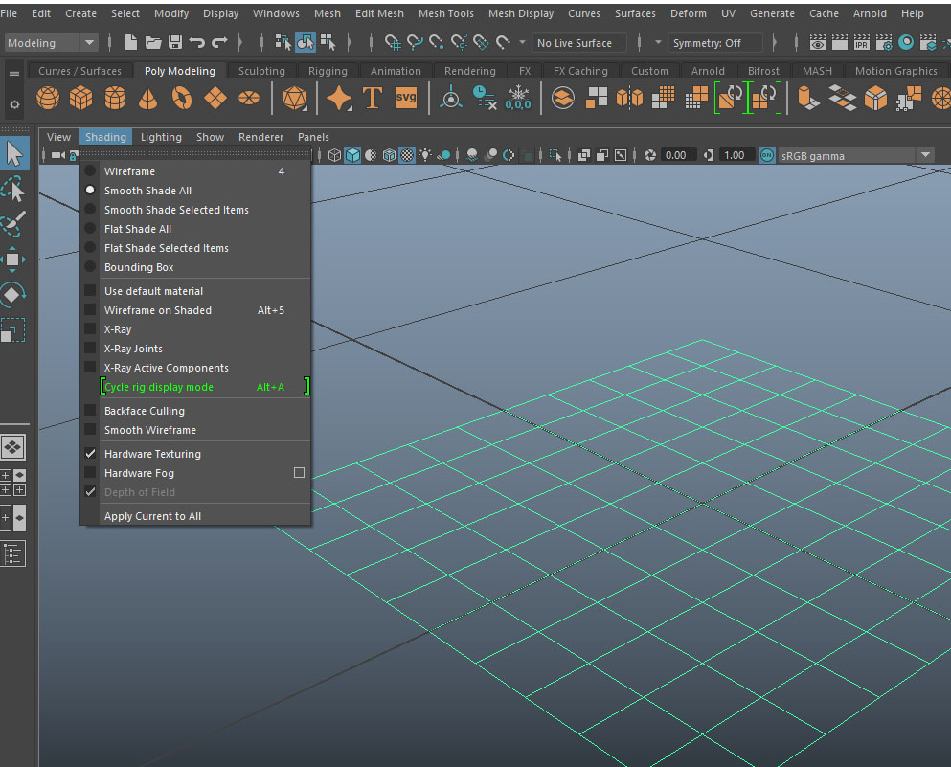Toggle the view transform ON button
951x767 pixels.
(766, 155)
